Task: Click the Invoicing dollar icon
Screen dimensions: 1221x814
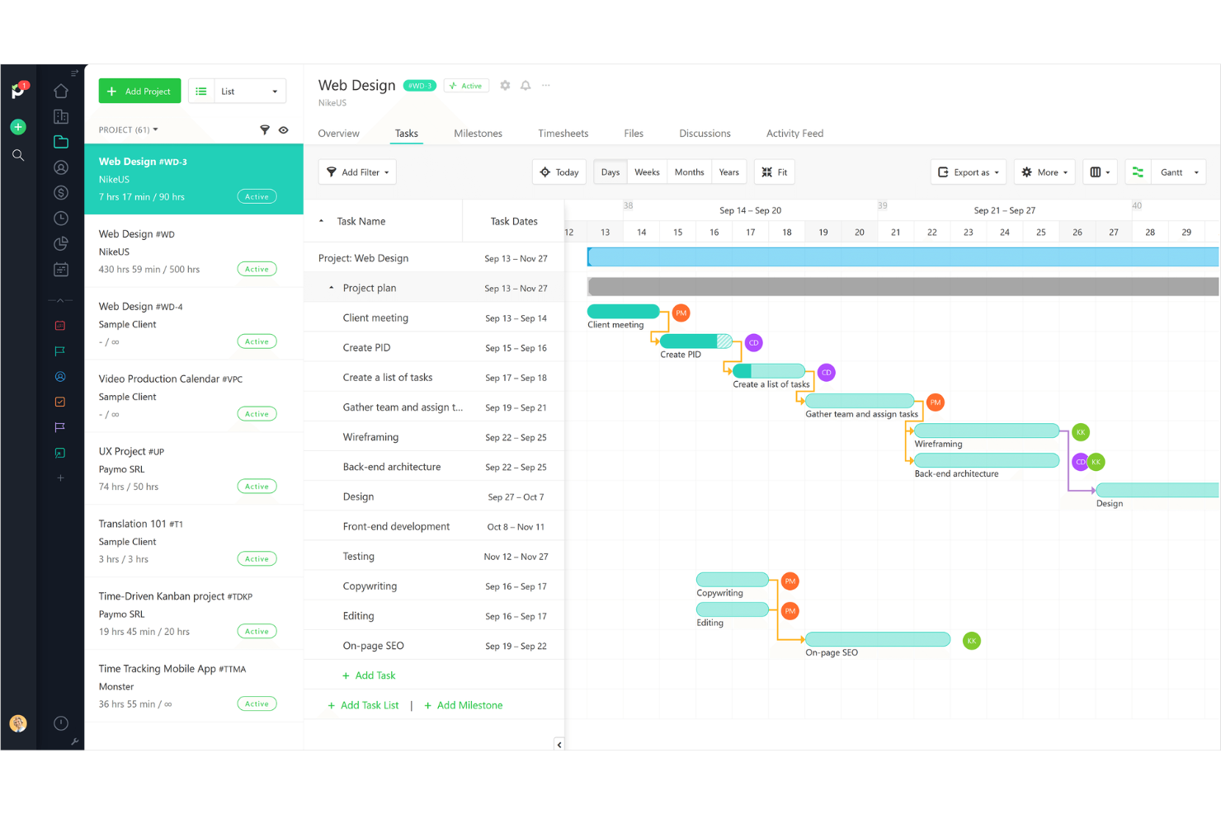Action: (x=61, y=192)
